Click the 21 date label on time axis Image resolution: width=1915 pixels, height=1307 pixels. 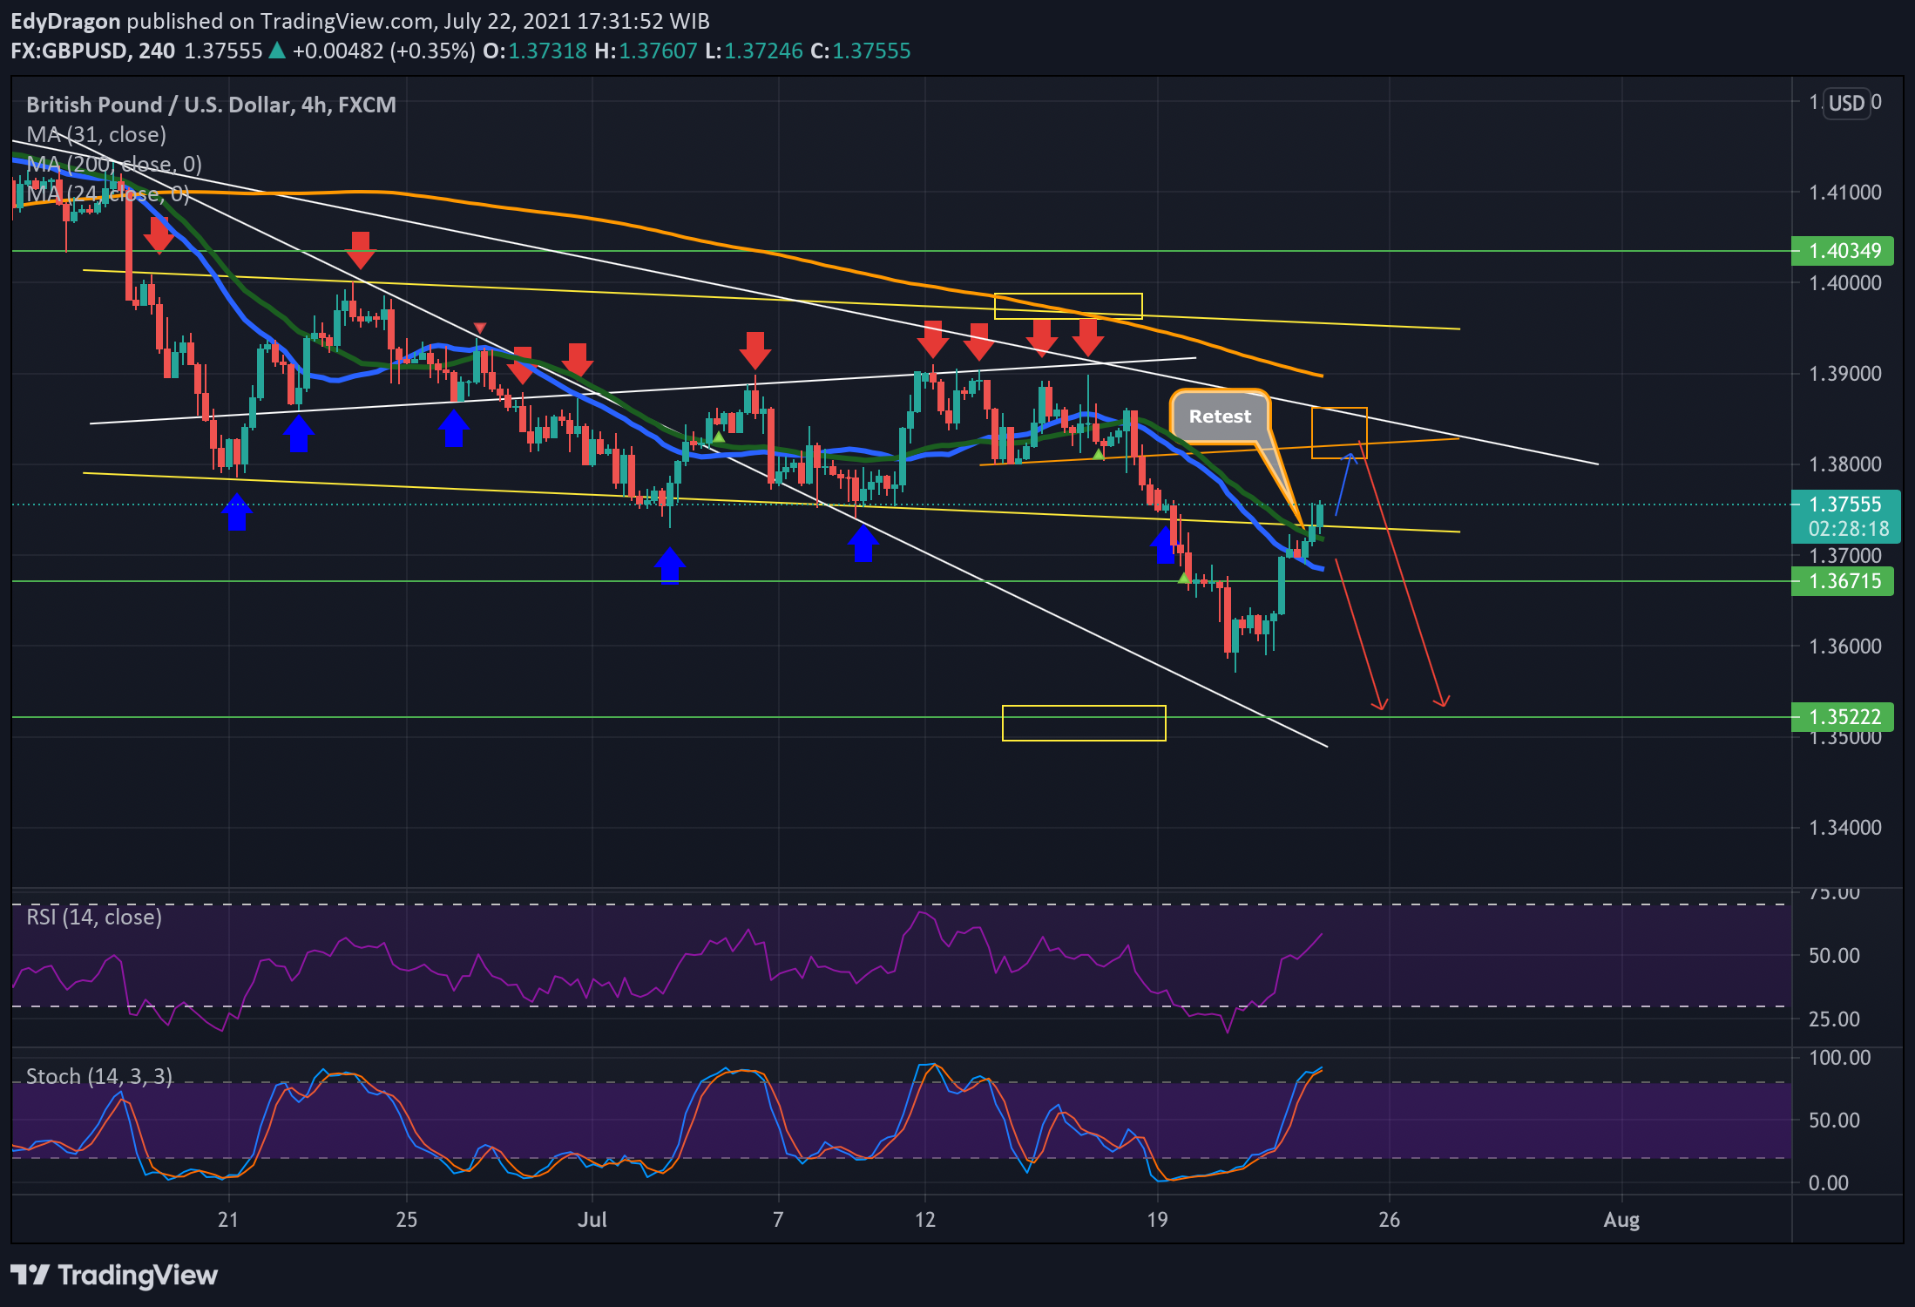point(228,1220)
